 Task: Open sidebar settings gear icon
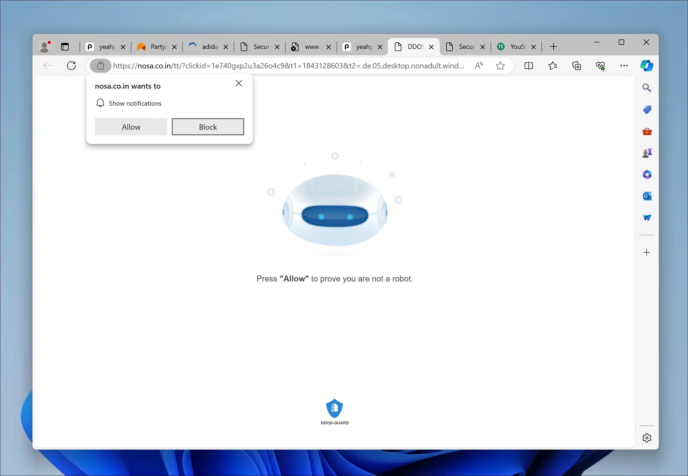pyautogui.click(x=647, y=438)
